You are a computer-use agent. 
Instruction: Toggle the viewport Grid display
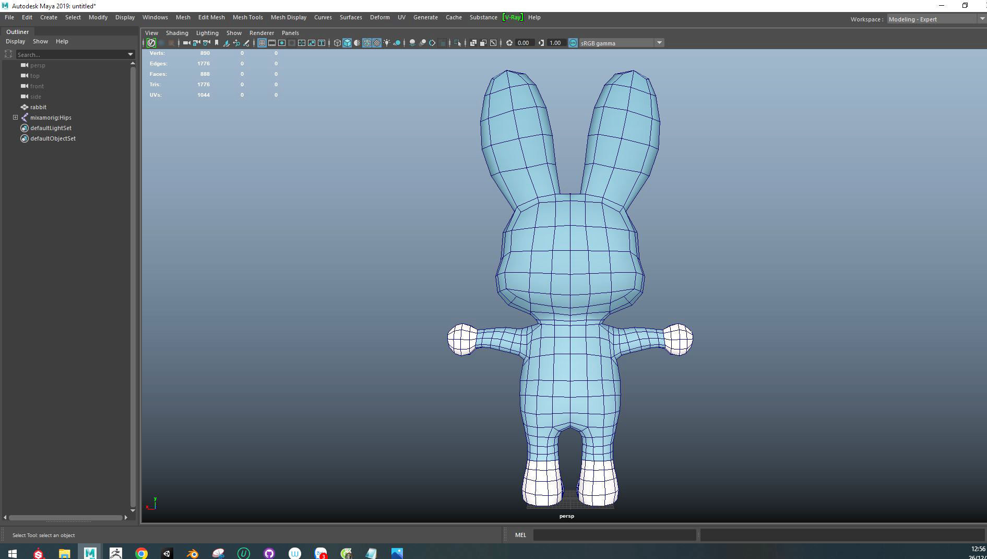click(262, 43)
